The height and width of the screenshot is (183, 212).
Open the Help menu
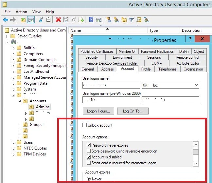click(x=50, y=12)
